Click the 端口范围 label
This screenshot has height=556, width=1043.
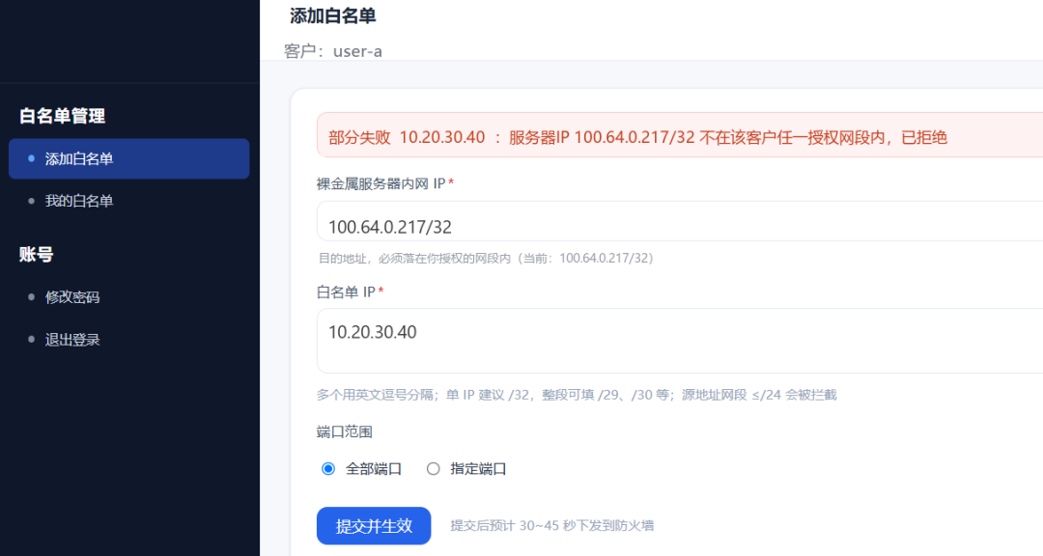[x=345, y=432]
